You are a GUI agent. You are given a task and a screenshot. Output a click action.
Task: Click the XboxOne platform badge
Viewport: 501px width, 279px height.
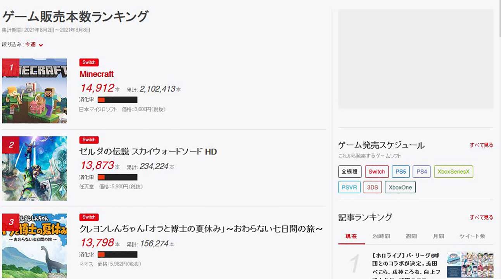tap(400, 187)
